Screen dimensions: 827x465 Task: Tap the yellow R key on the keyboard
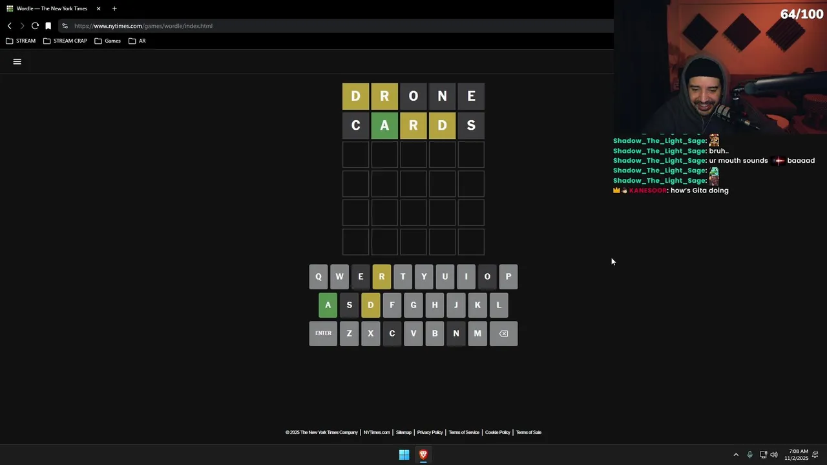[x=382, y=276]
